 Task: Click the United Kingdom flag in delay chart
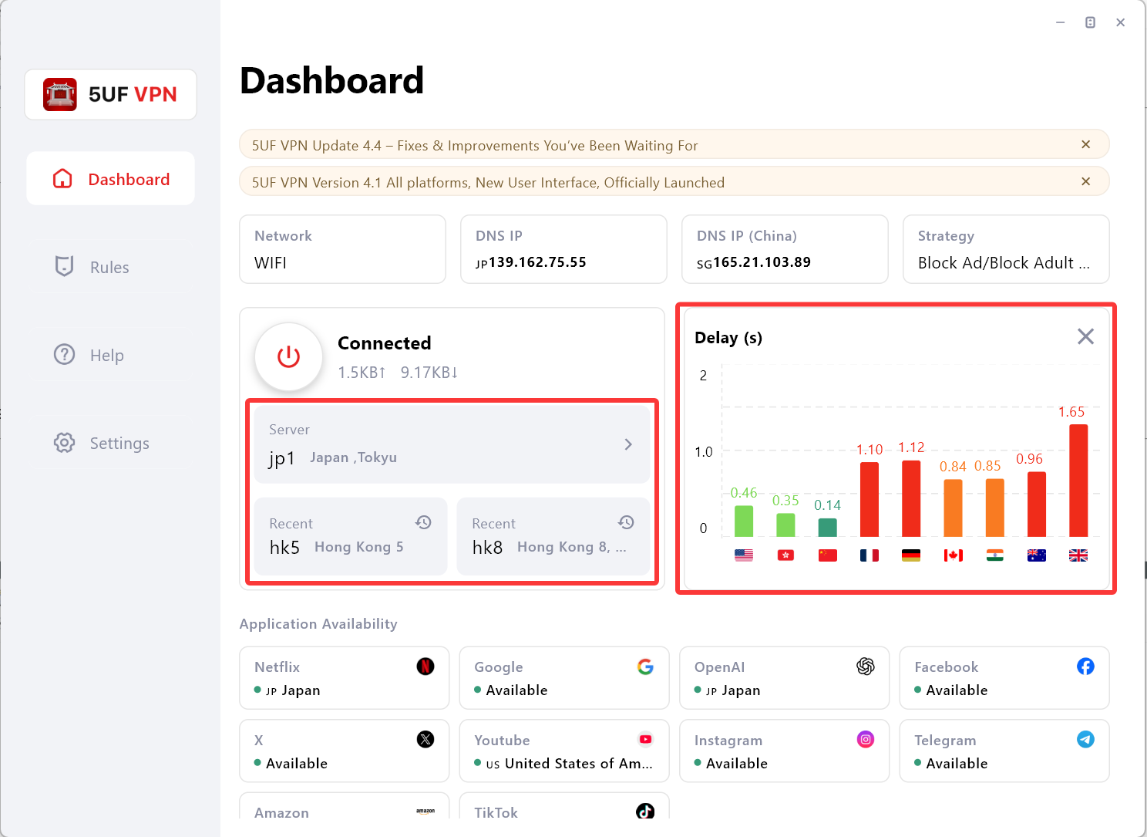(x=1078, y=555)
